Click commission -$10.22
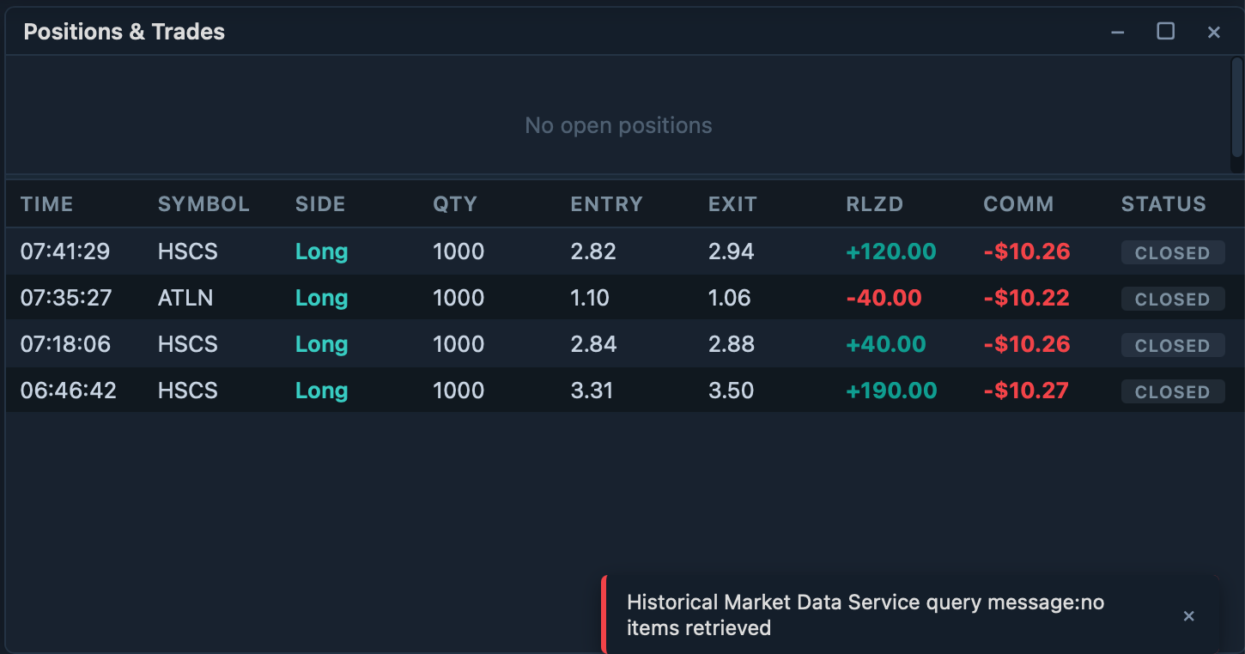The width and height of the screenshot is (1245, 654). click(1027, 298)
